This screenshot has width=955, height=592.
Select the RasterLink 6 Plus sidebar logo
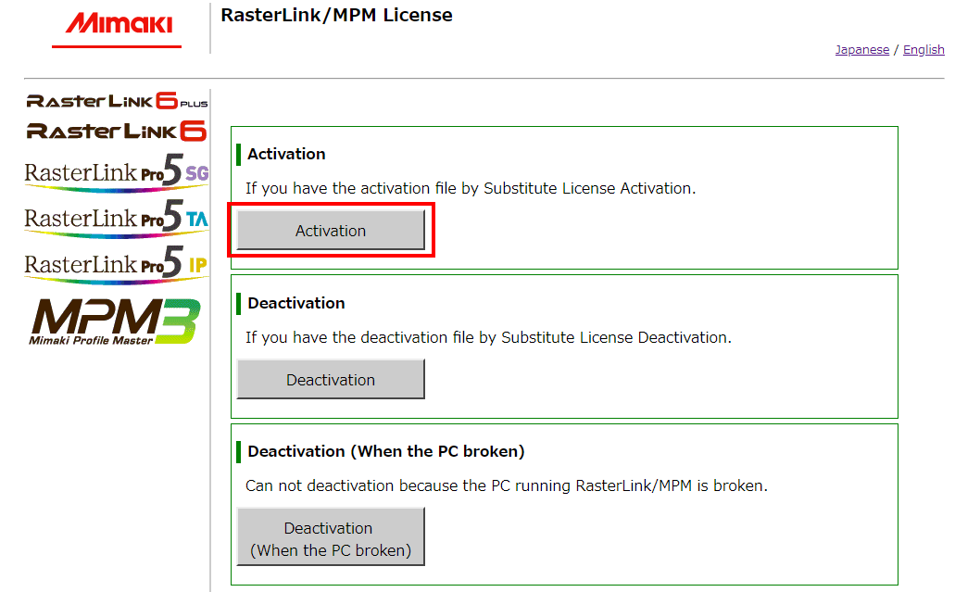(x=116, y=99)
